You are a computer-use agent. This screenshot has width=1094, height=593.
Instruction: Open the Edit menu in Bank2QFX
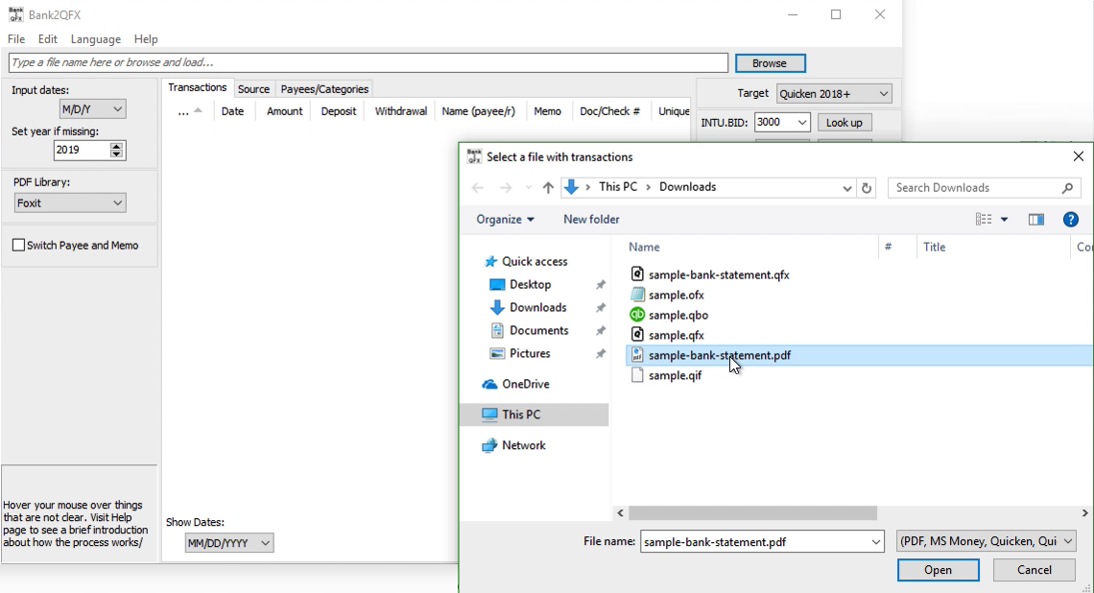(47, 39)
